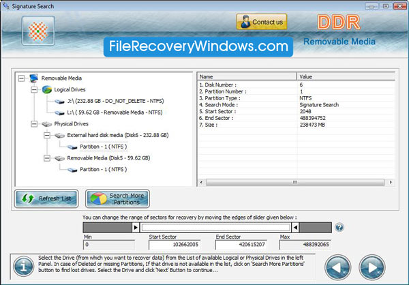Image resolution: width=409 pixels, height=285 pixels.
Task: Click the Search More Partitions button
Action: click(118, 198)
